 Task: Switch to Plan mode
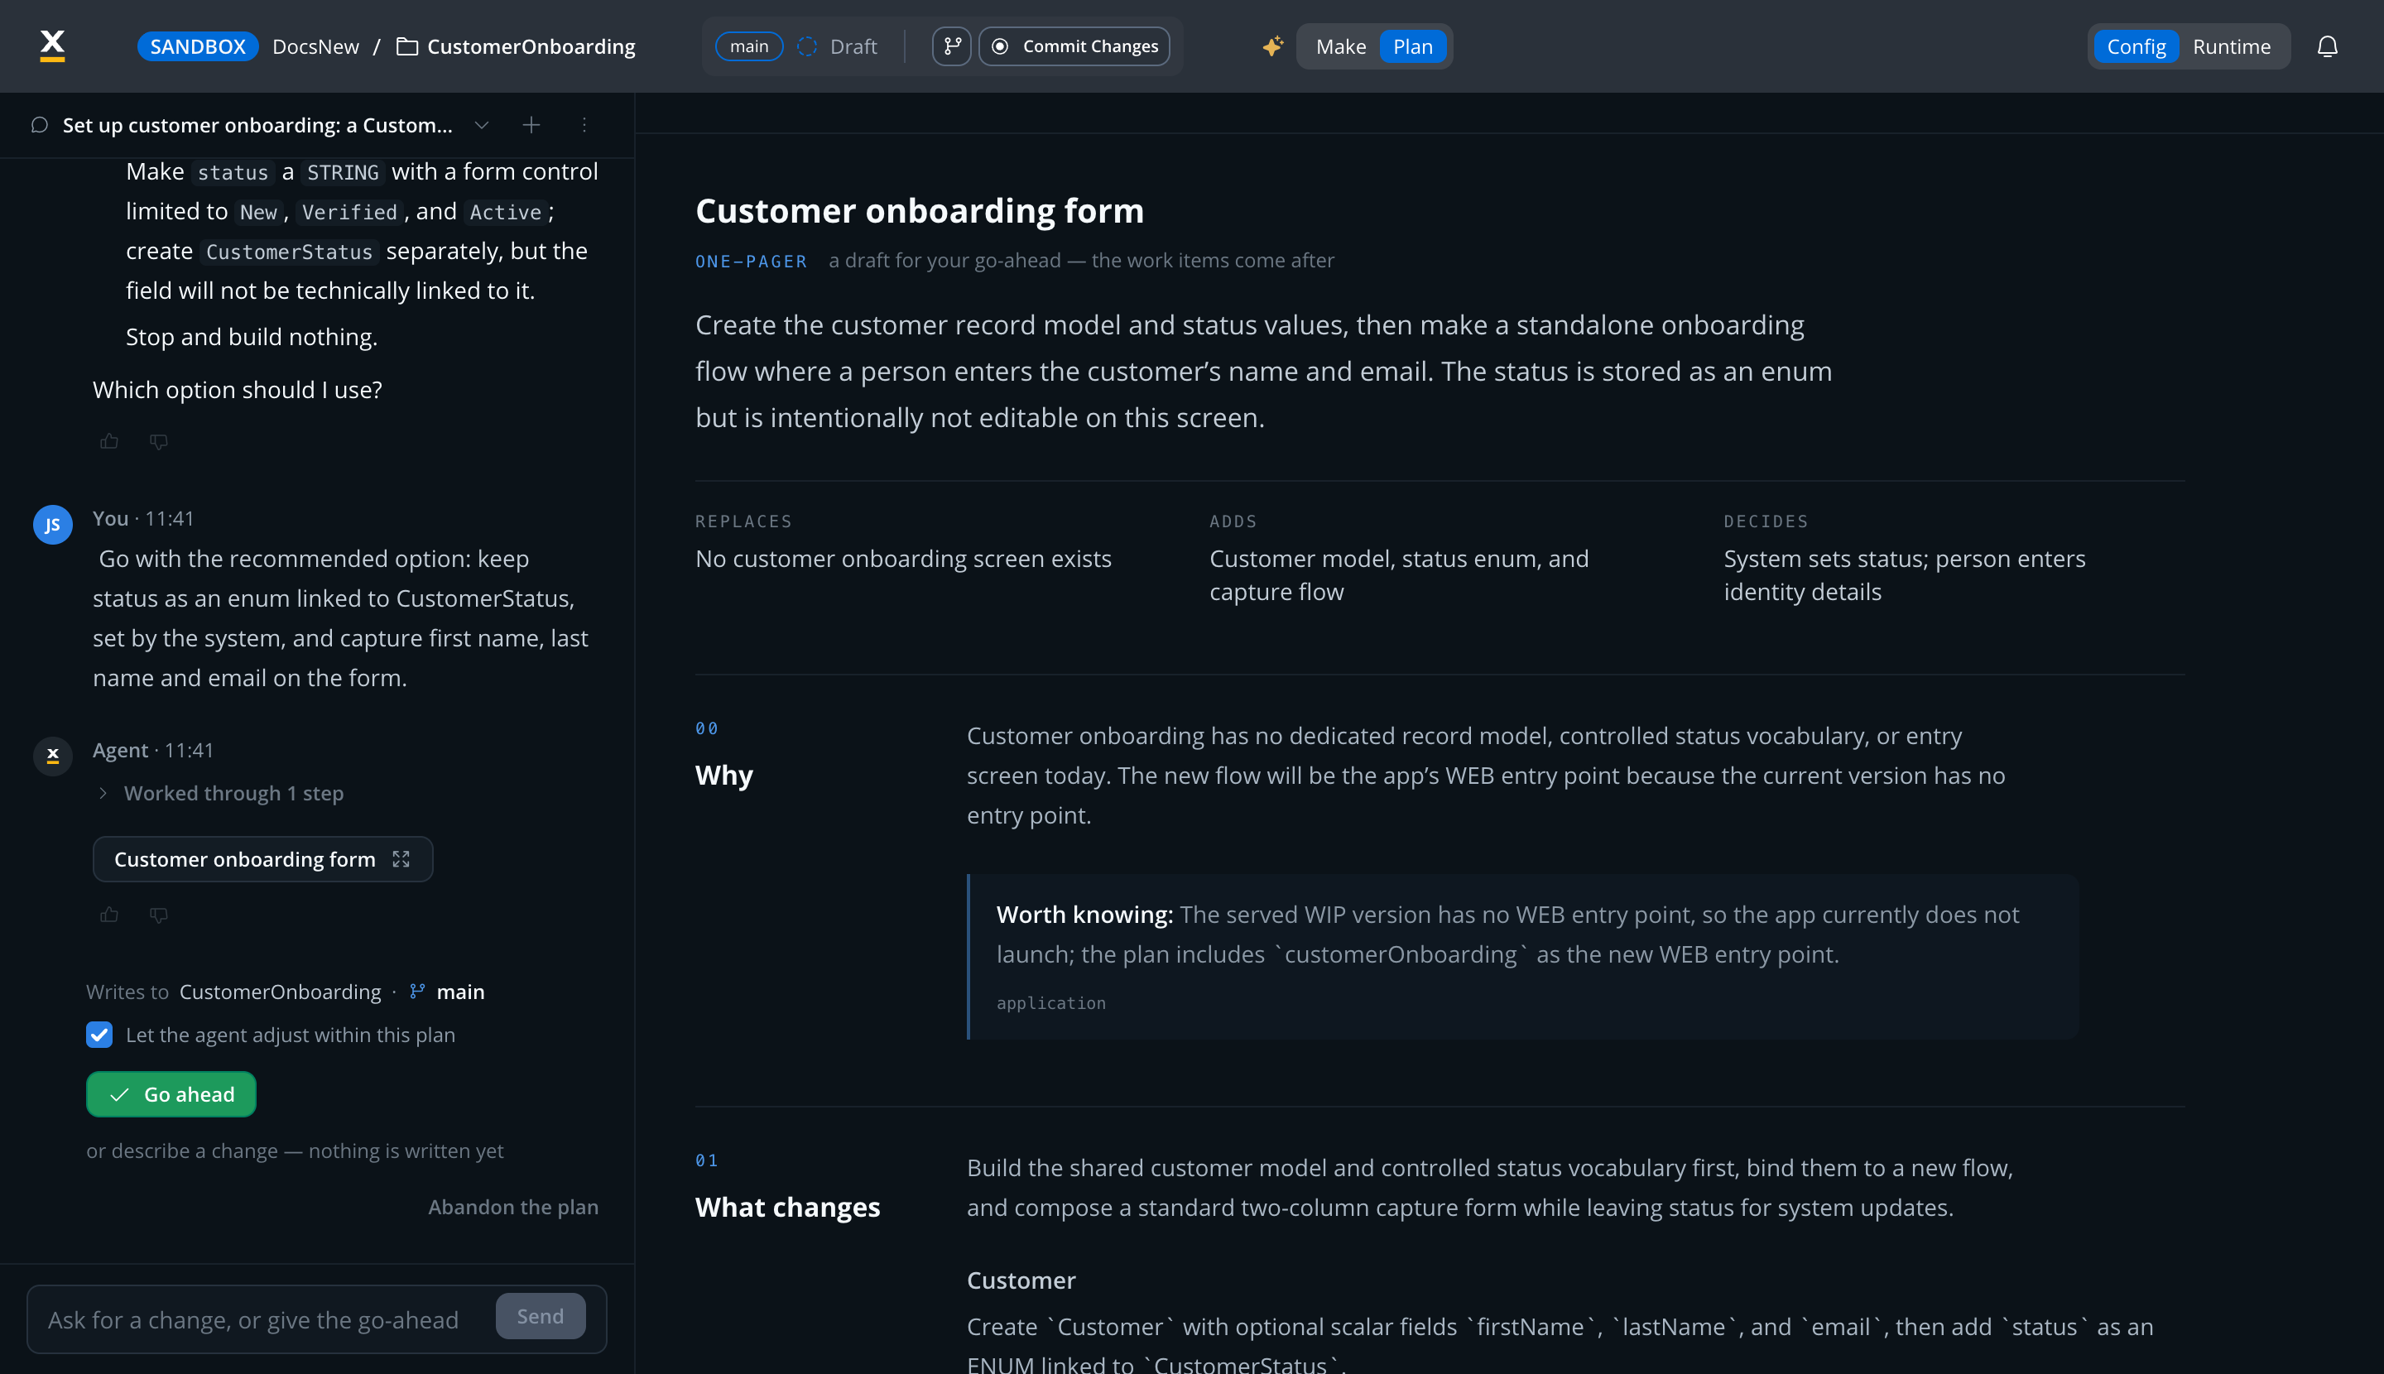point(1412,46)
